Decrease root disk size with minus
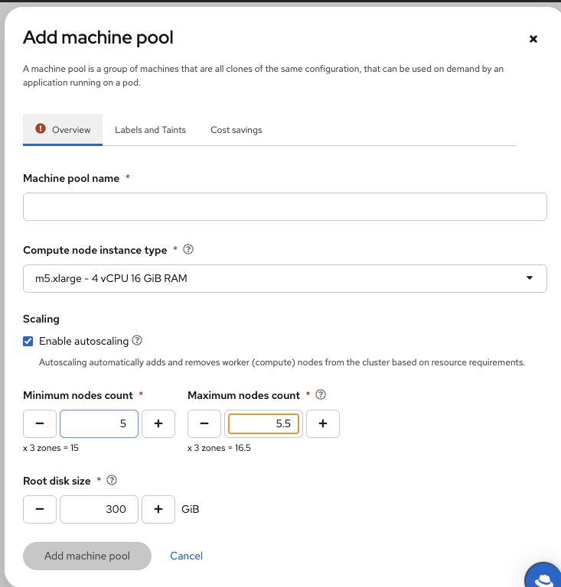Image resolution: width=561 pixels, height=587 pixels. [x=40, y=509]
